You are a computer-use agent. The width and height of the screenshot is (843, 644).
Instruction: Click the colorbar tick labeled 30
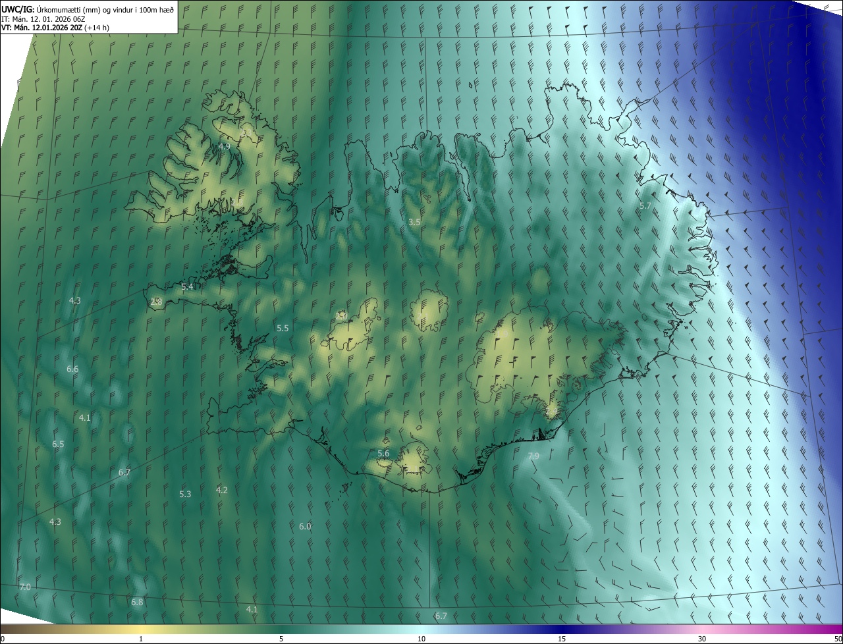pos(702,639)
